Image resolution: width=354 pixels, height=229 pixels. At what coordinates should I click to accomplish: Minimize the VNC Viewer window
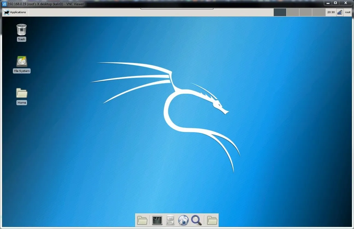click(x=328, y=3)
